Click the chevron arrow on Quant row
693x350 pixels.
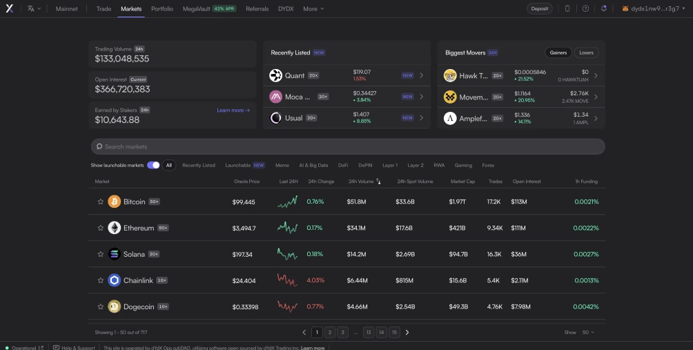(x=422, y=75)
